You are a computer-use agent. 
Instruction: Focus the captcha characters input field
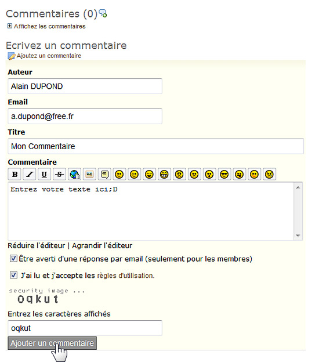[x=85, y=328]
